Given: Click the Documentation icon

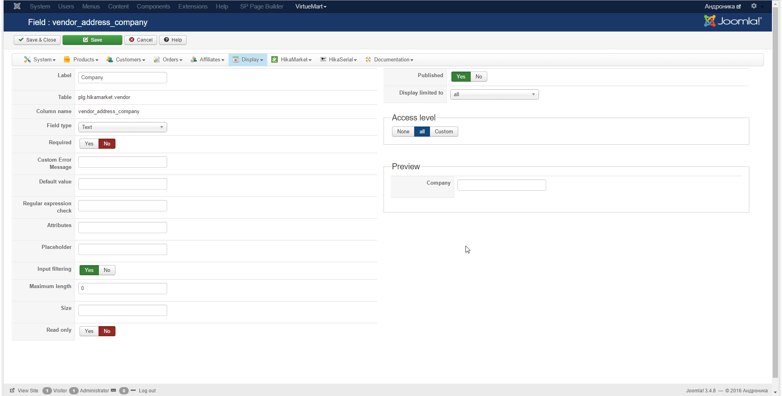Looking at the screenshot, I should tap(368, 59).
